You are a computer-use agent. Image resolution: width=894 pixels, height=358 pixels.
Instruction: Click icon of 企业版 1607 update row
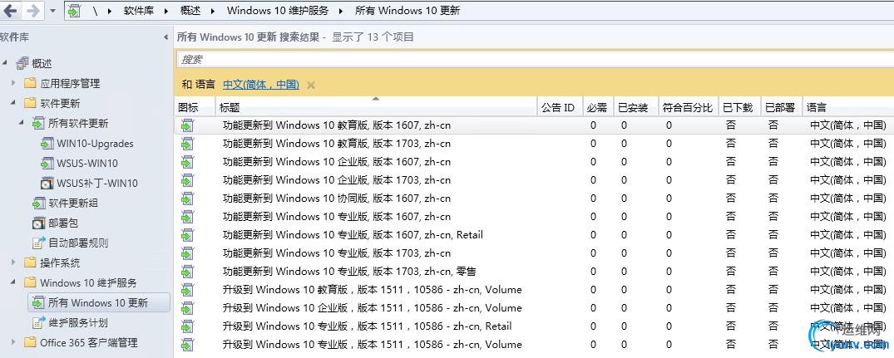coord(188,162)
